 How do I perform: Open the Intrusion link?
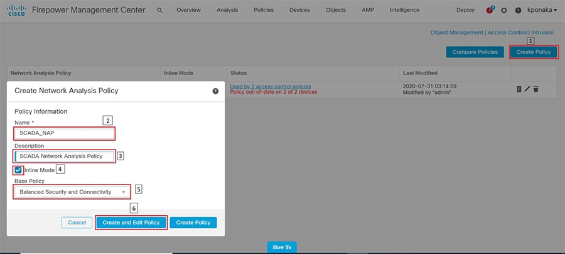[x=542, y=33]
